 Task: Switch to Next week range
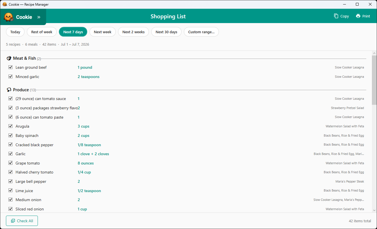pyautogui.click(x=103, y=32)
